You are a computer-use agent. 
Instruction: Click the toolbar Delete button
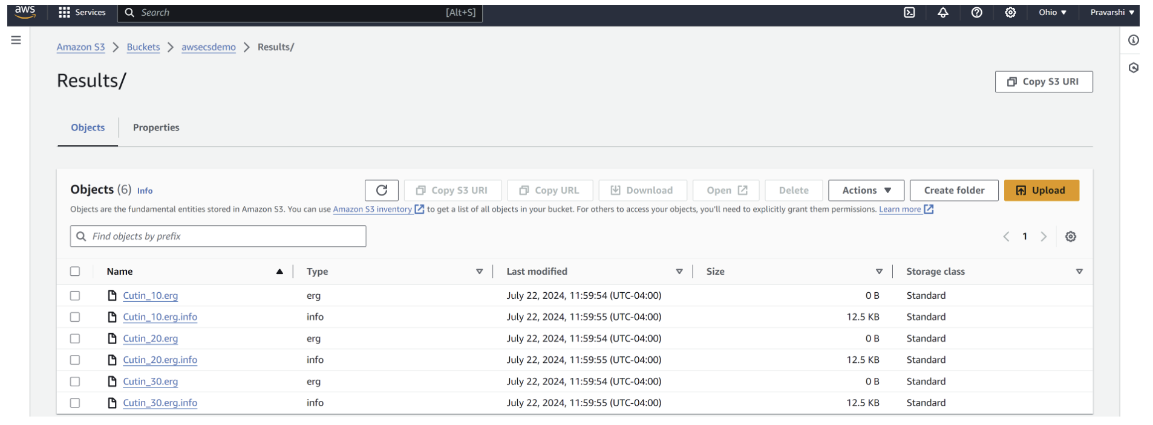pyautogui.click(x=794, y=190)
